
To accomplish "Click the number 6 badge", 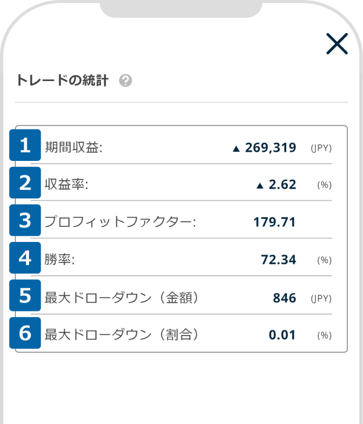I will click(x=25, y=333).
